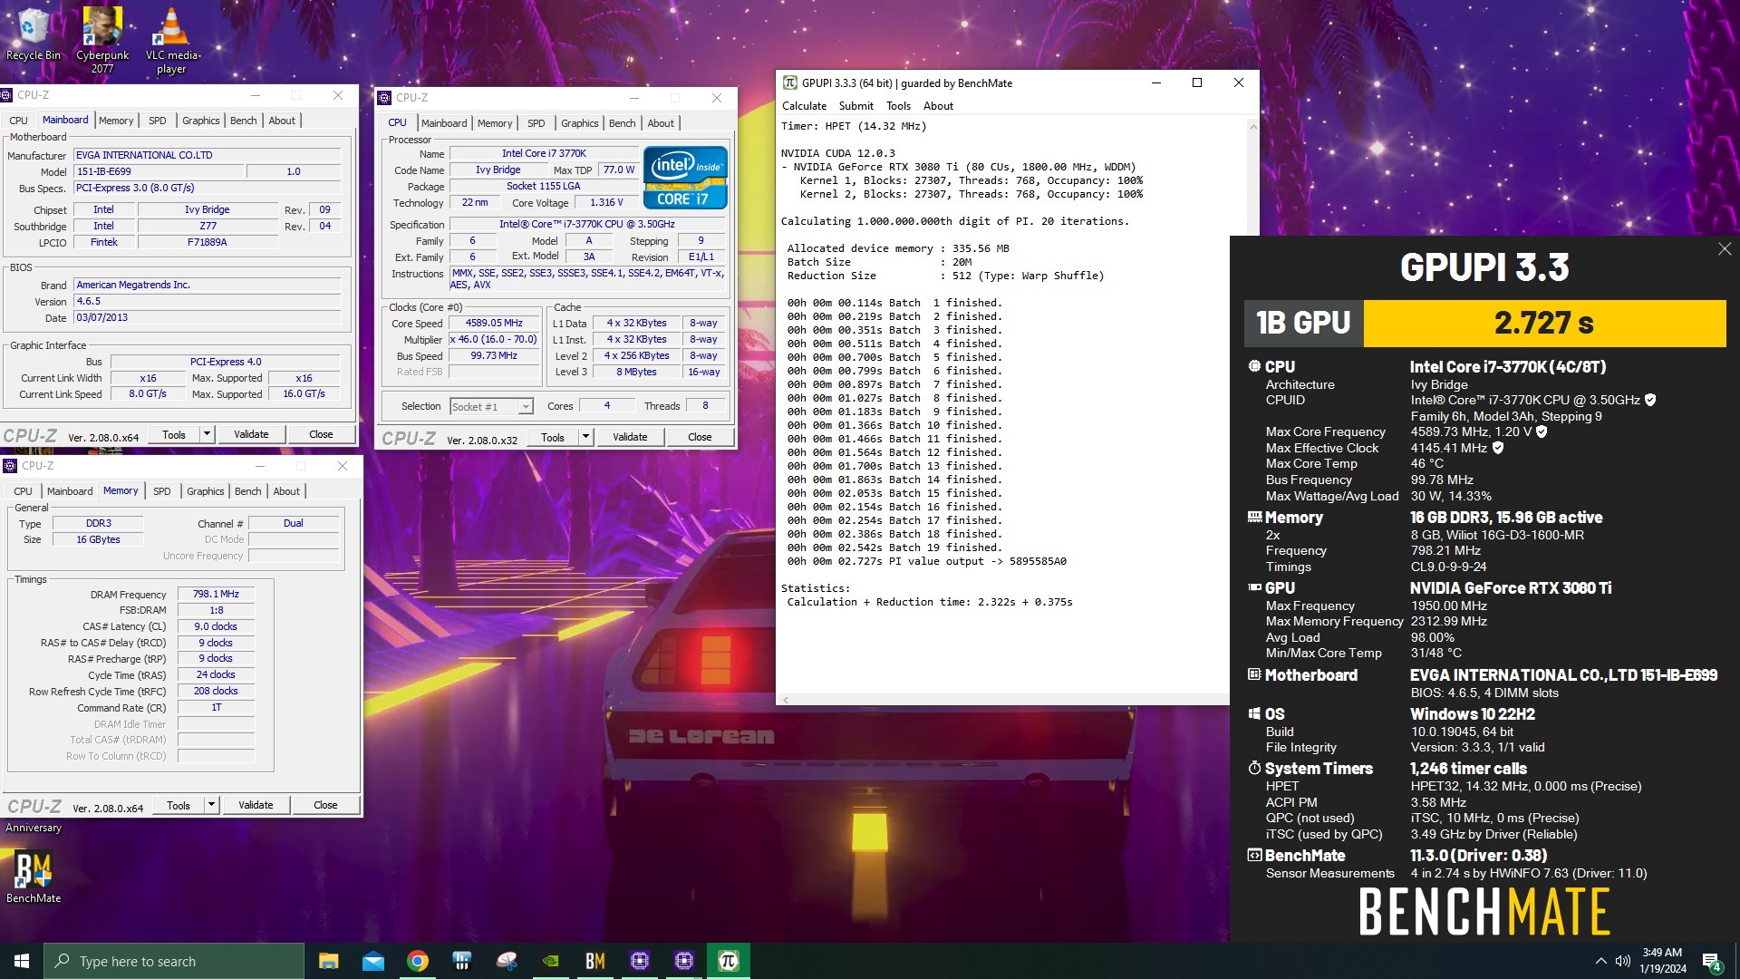1740x979 pixels.
Task: Switch to SPD tab in Mainboard CPU-Z window
Action: click(158, 121)
